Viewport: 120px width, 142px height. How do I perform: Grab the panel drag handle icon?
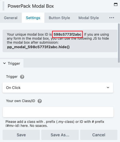point(3,6)
